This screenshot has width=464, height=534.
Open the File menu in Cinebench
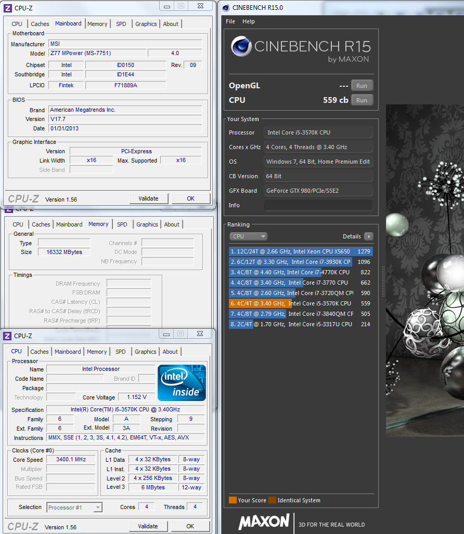[x=230, y=21]
